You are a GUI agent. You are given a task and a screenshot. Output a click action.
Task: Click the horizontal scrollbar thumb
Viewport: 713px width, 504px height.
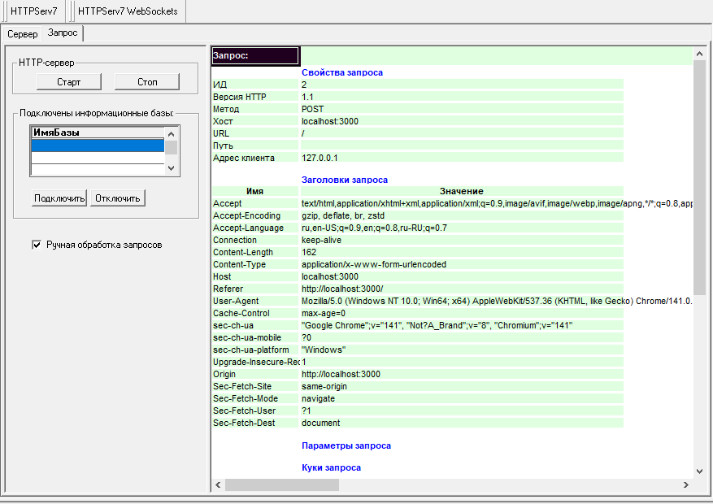click(x=281, y=484)
